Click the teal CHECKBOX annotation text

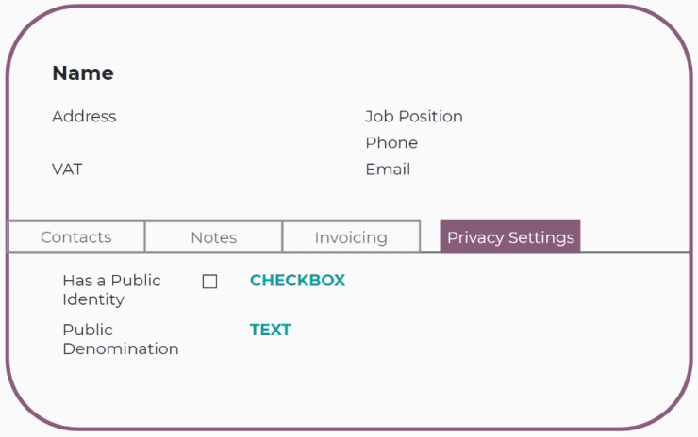coord(297,281)
